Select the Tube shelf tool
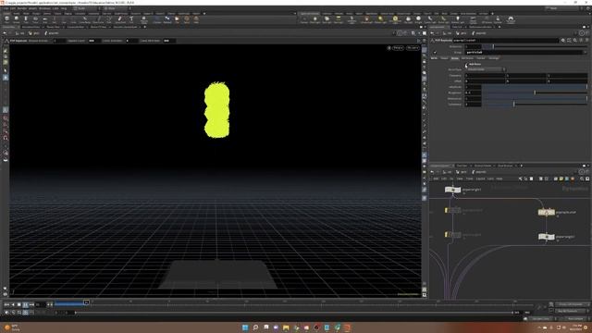Viewport: 592px width, 333px height. [x=26, y=19]
